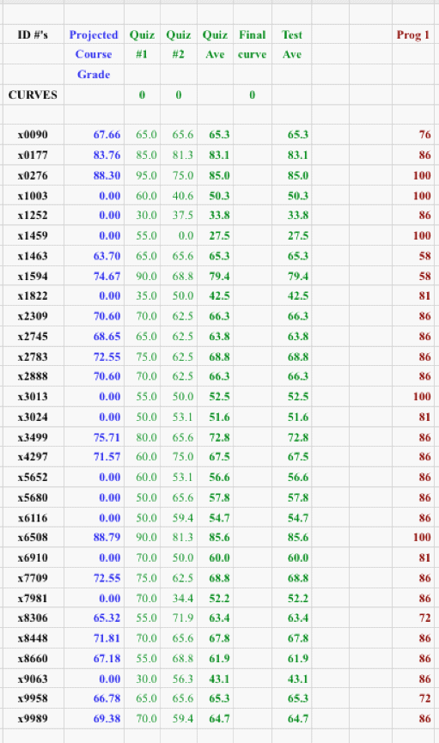Click the Projected Course Grade header
The image size is (439, 743).
tap(94, 54)
